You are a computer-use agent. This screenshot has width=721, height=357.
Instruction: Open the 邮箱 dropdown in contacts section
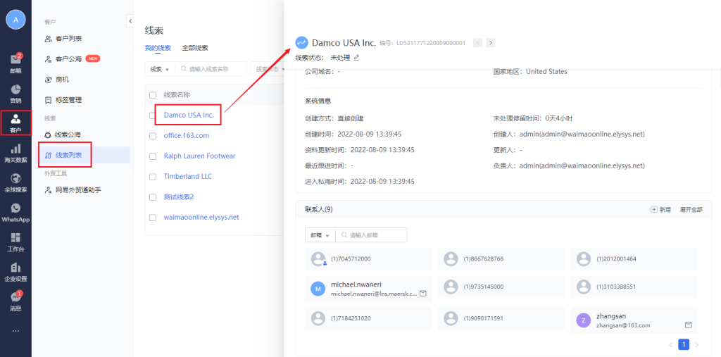tap(318, 235)
